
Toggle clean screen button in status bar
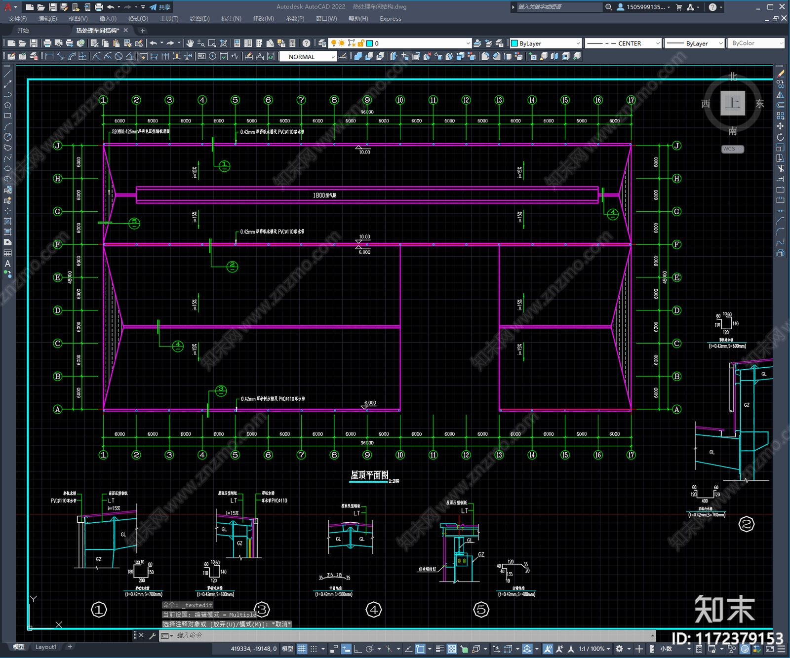pos(770,649)
